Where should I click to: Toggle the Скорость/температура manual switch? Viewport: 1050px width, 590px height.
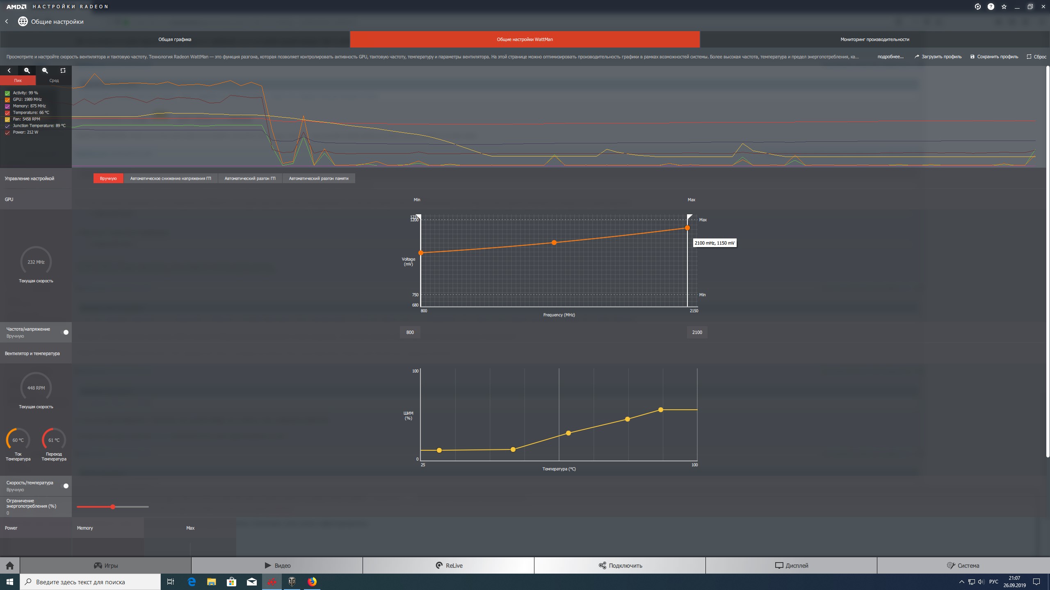[65, 486]
